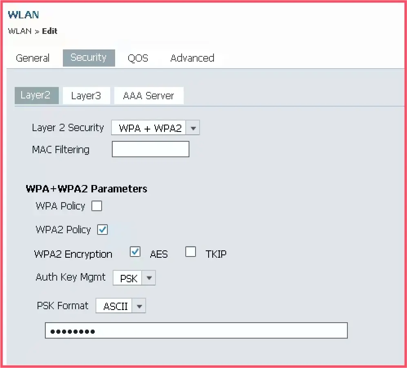
Task: Click the Layer 2 Security dropdown arrow
Action: coord(193,127)
